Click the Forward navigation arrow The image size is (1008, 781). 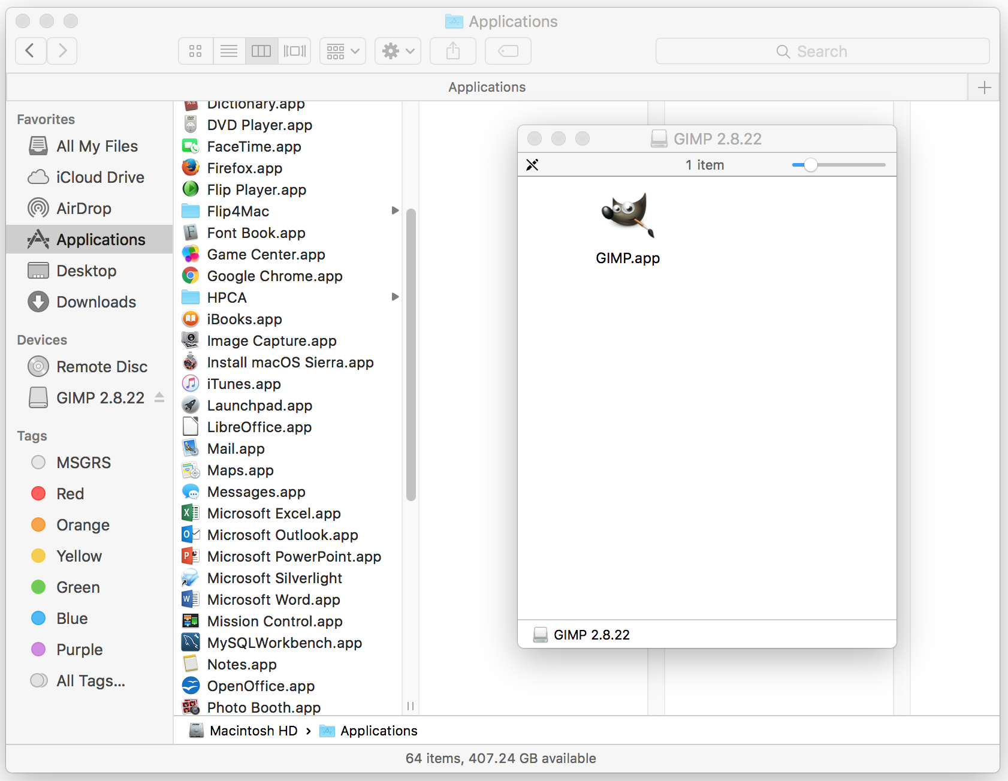tap(62, 51)
